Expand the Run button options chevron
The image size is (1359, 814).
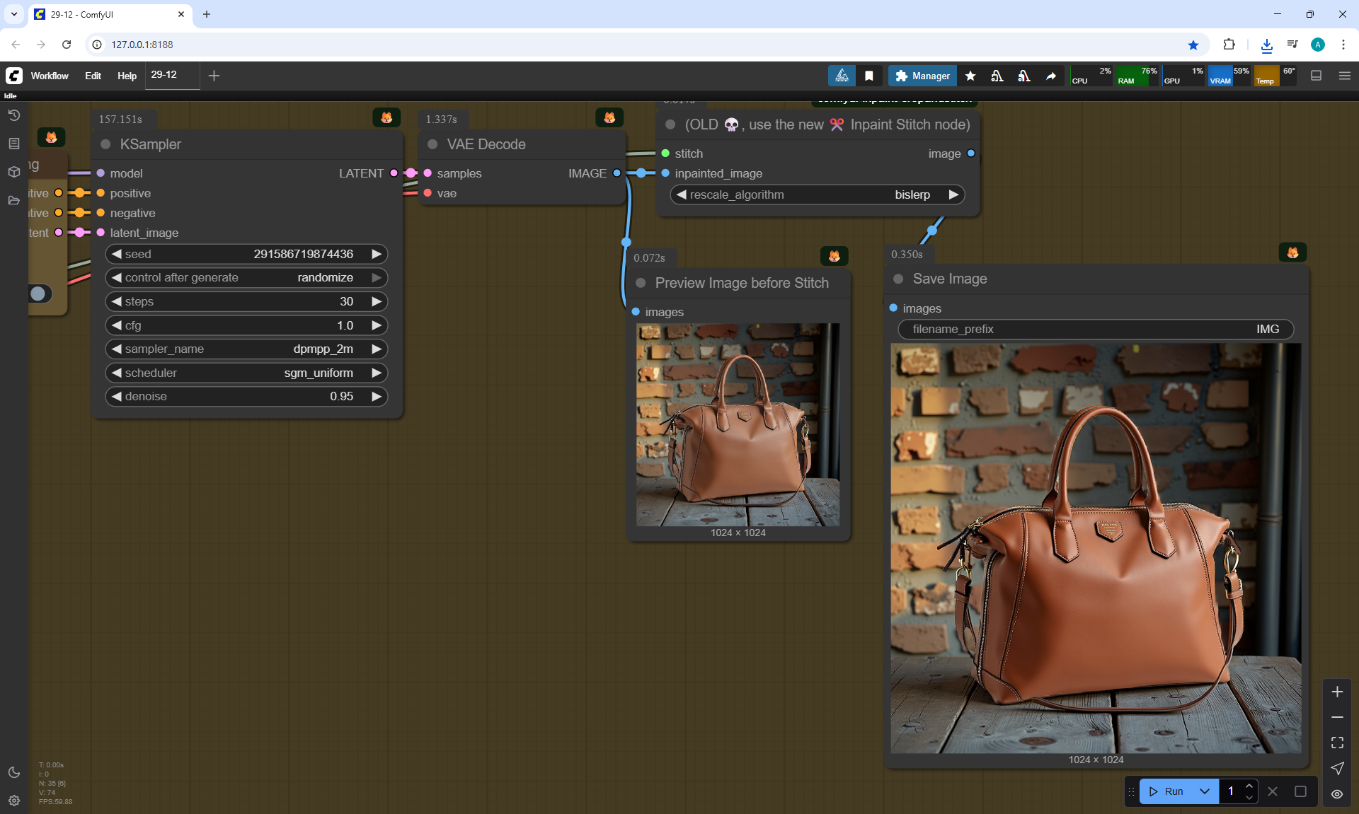[1205, 791]
